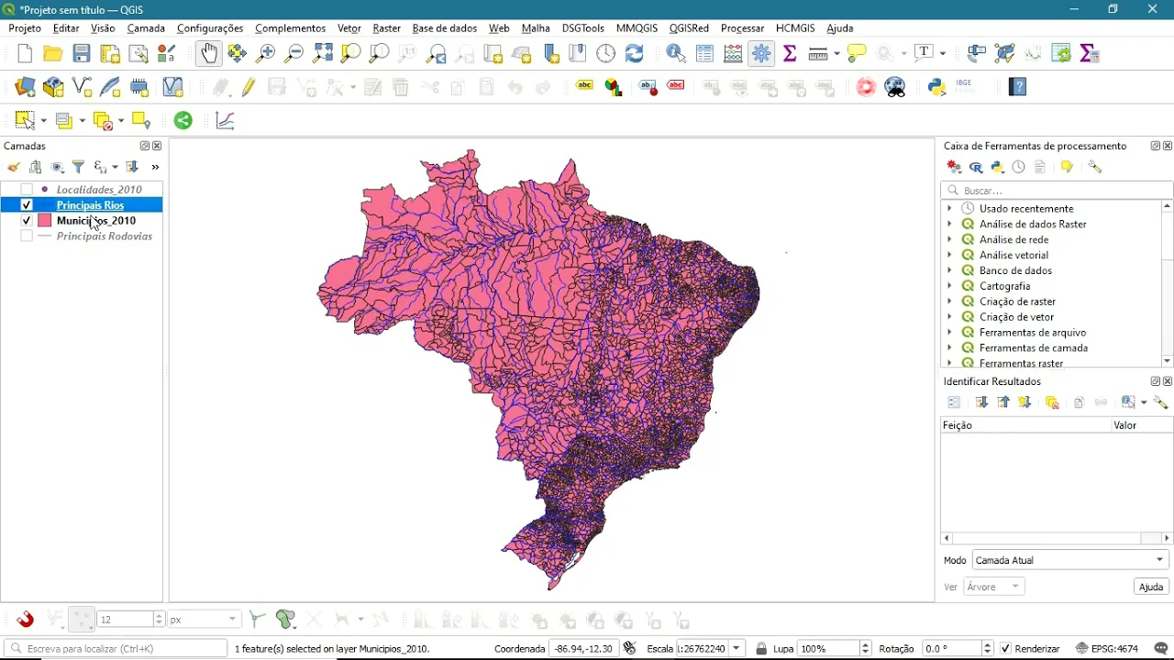Open the Modo Camada Atual dropdown
This screenshot has width=1174, height=660.
click(1070, 560)
